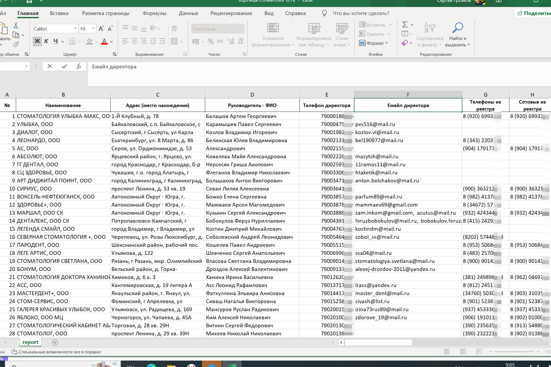Toggle bold Ж formatting
The width and height of the screenshot is (551, 367).
(x=37, y=41)
